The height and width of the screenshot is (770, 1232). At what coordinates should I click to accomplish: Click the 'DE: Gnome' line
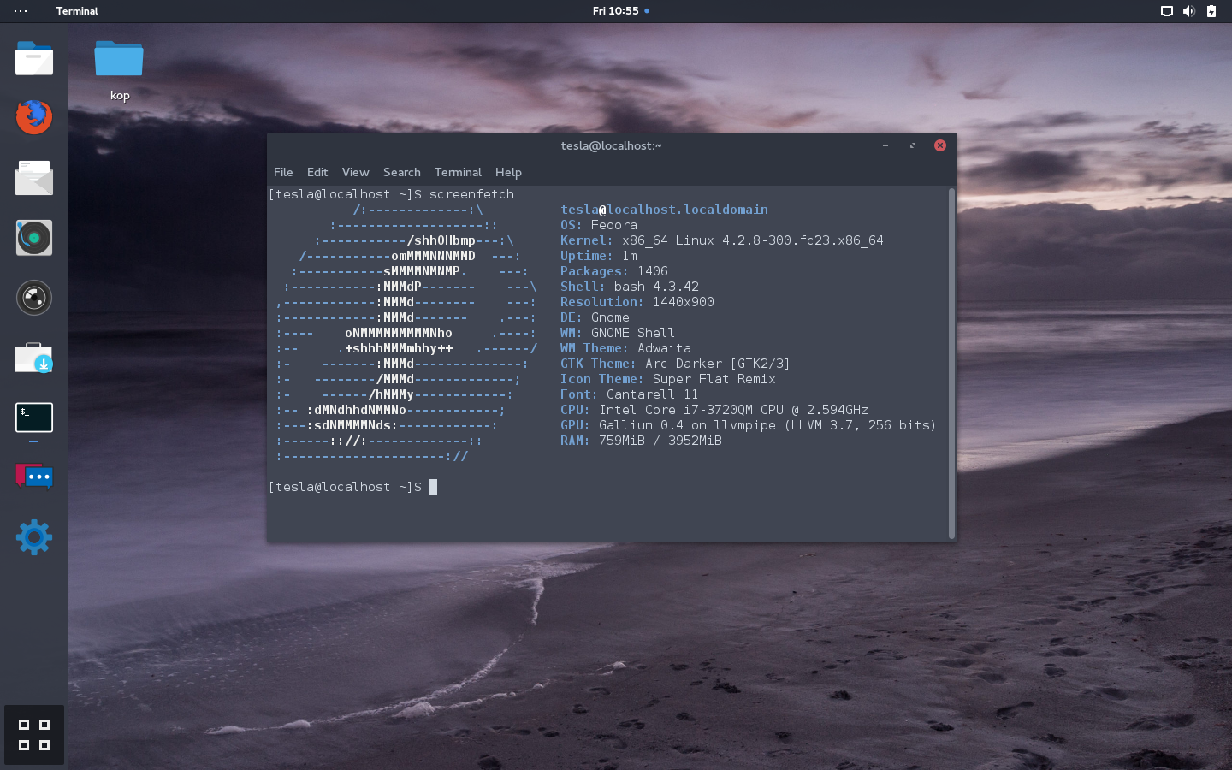[595, 317]
